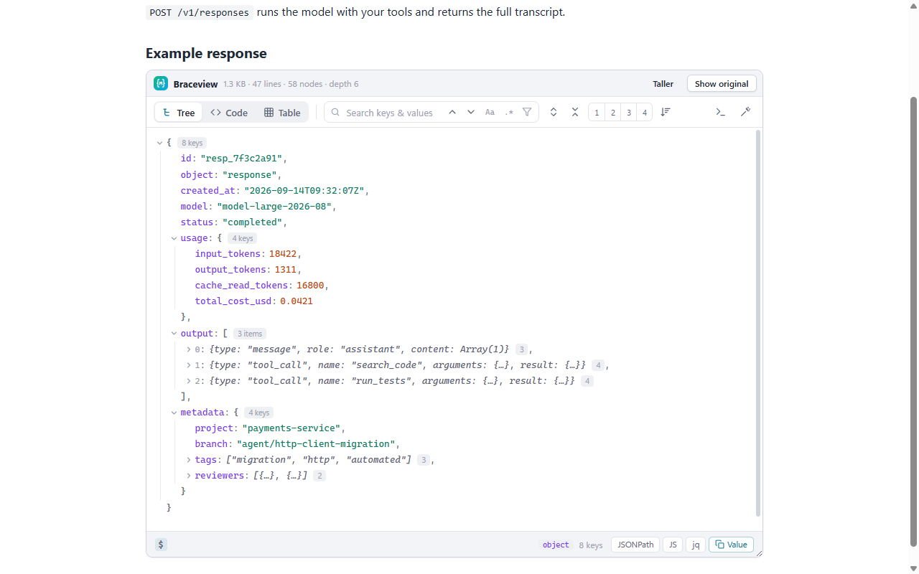Go to previous search match arrow
Image resolution: width=919 pixels, height=574 pixels.
point(452,112)
